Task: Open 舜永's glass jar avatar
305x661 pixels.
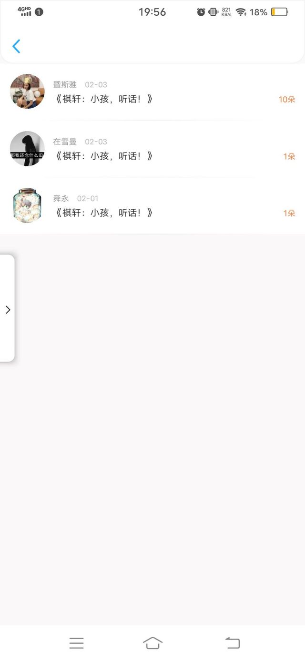Action: pyautogui.click(x=27, y=205)
